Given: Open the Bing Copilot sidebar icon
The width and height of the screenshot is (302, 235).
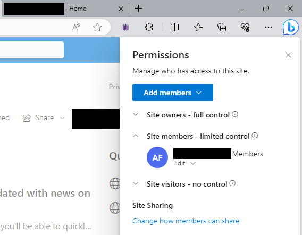Looking at the screenshot, I should (x=291, y=27).
